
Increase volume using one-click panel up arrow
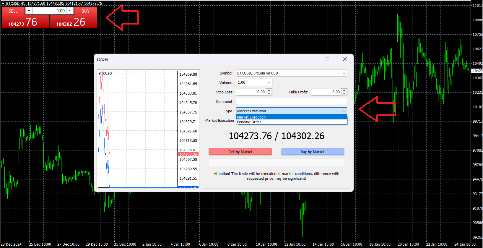[x=70, y=11]
